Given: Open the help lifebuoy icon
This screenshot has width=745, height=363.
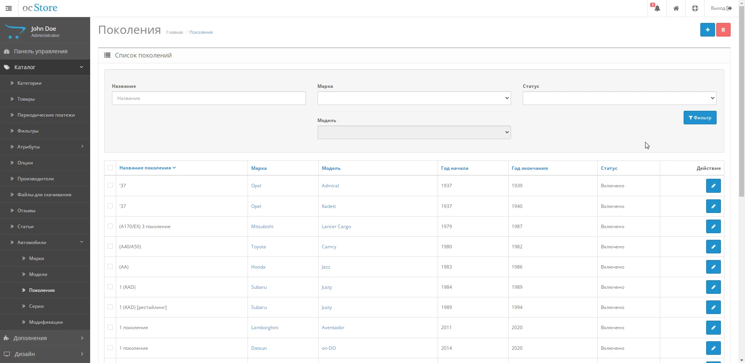Looking at the screenshot, I should (x=695, y=8).
